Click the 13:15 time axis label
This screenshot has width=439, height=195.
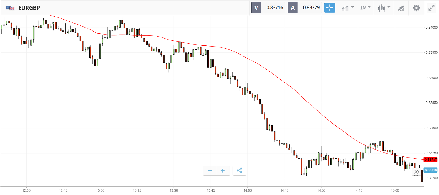(137, 191)
